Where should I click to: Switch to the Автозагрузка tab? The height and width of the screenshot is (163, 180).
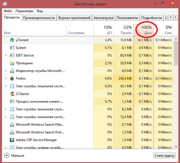103,18
